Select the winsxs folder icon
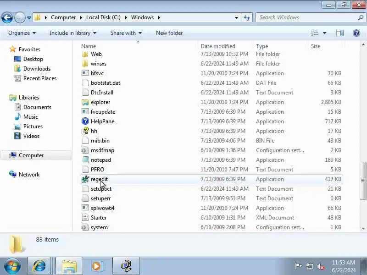The width and height of the screenshot is (367, 275). tap(85, 64)
